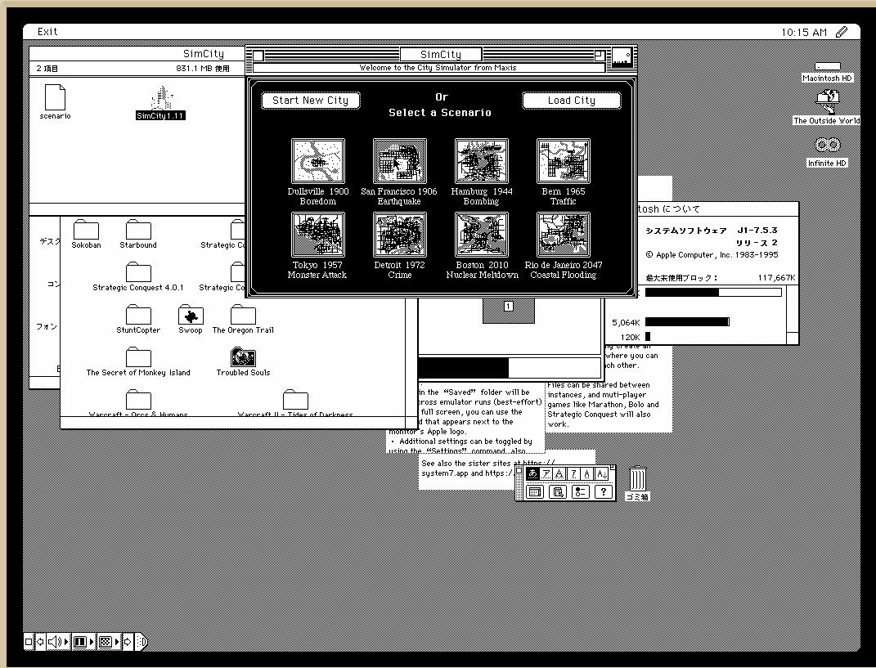The width and height of the screenshot is (876, 668).
Task: Pick the Bern 1965 Traffic scenario picture
Action: click(563, 161)
